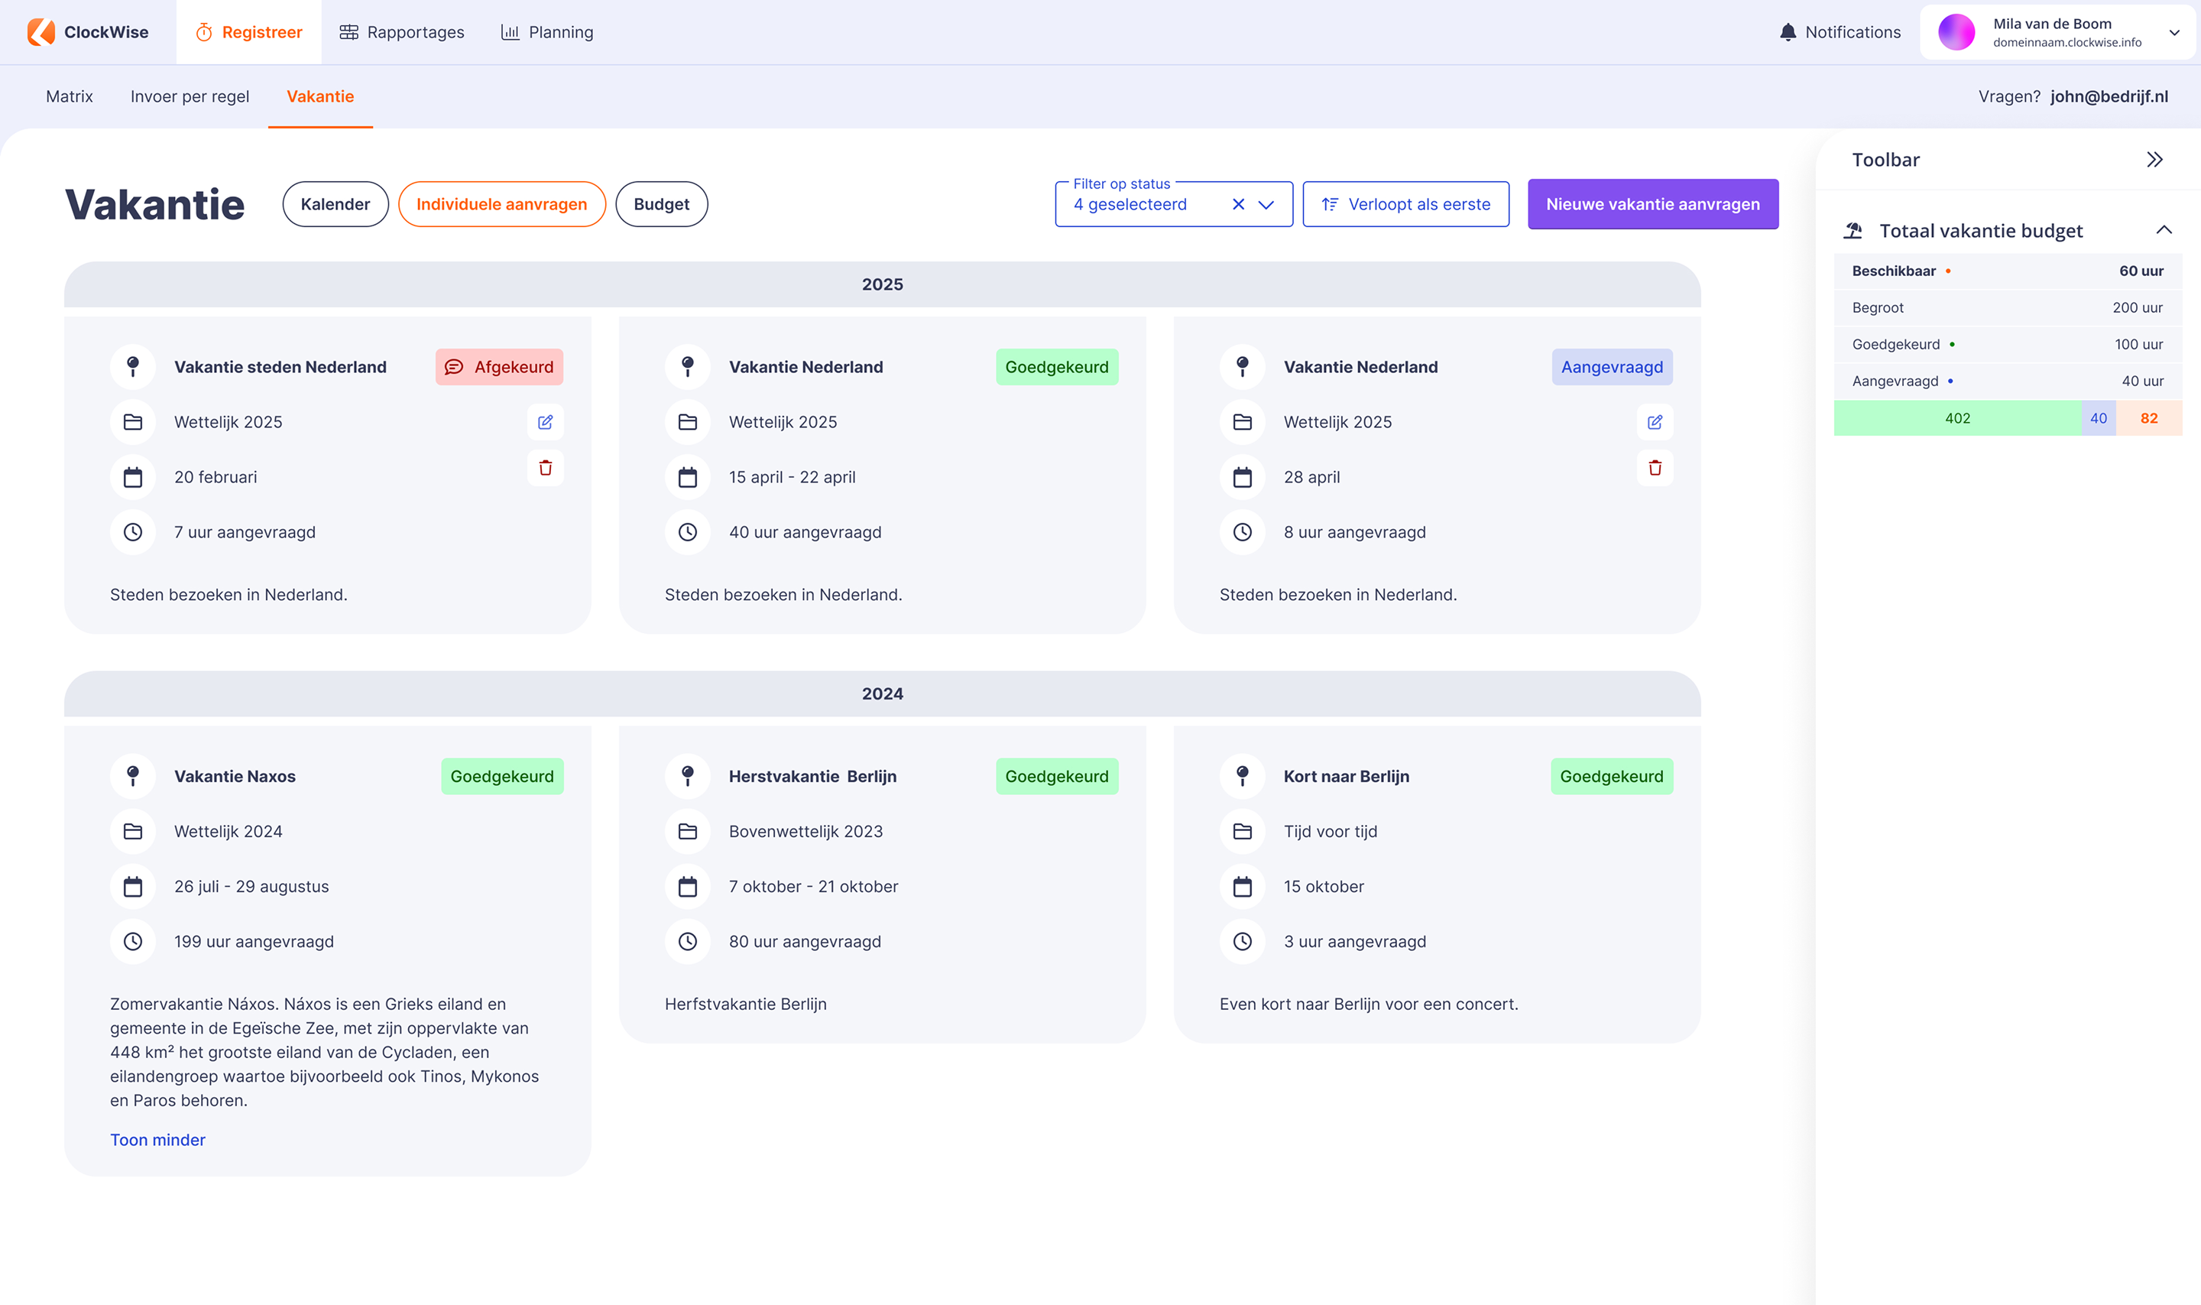This screenshot has width=2201, height=1305.
Task: Select the Individuele aanvragen view
Action: (501, 204)
